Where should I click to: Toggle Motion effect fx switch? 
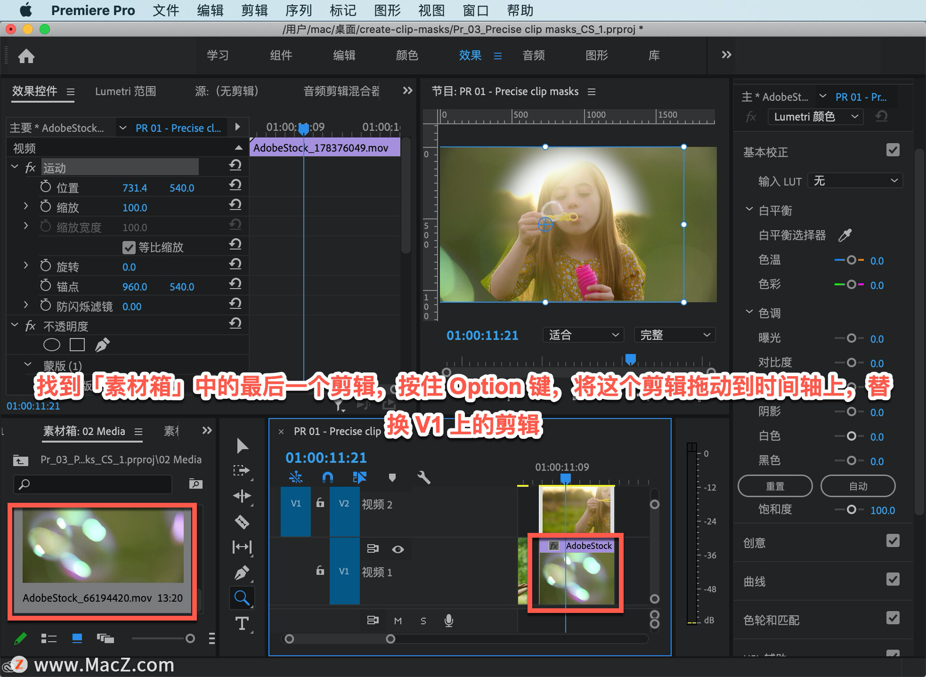(30, 167)
